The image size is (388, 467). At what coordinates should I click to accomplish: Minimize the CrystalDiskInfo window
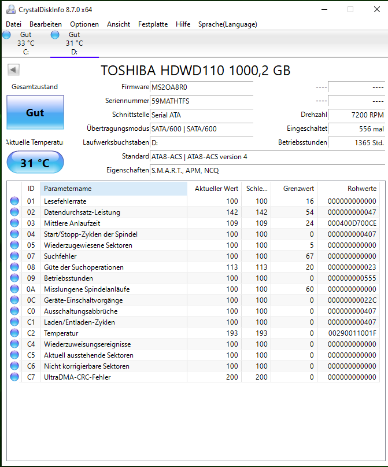[324, 9]
